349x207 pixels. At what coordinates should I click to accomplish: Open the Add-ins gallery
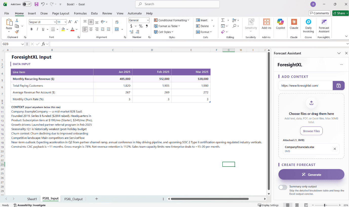[266, 24]
